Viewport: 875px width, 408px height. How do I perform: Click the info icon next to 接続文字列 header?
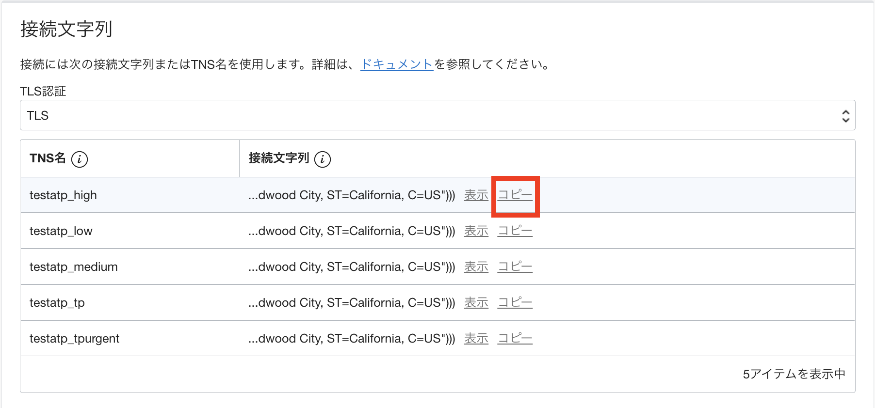click(323, 158)
